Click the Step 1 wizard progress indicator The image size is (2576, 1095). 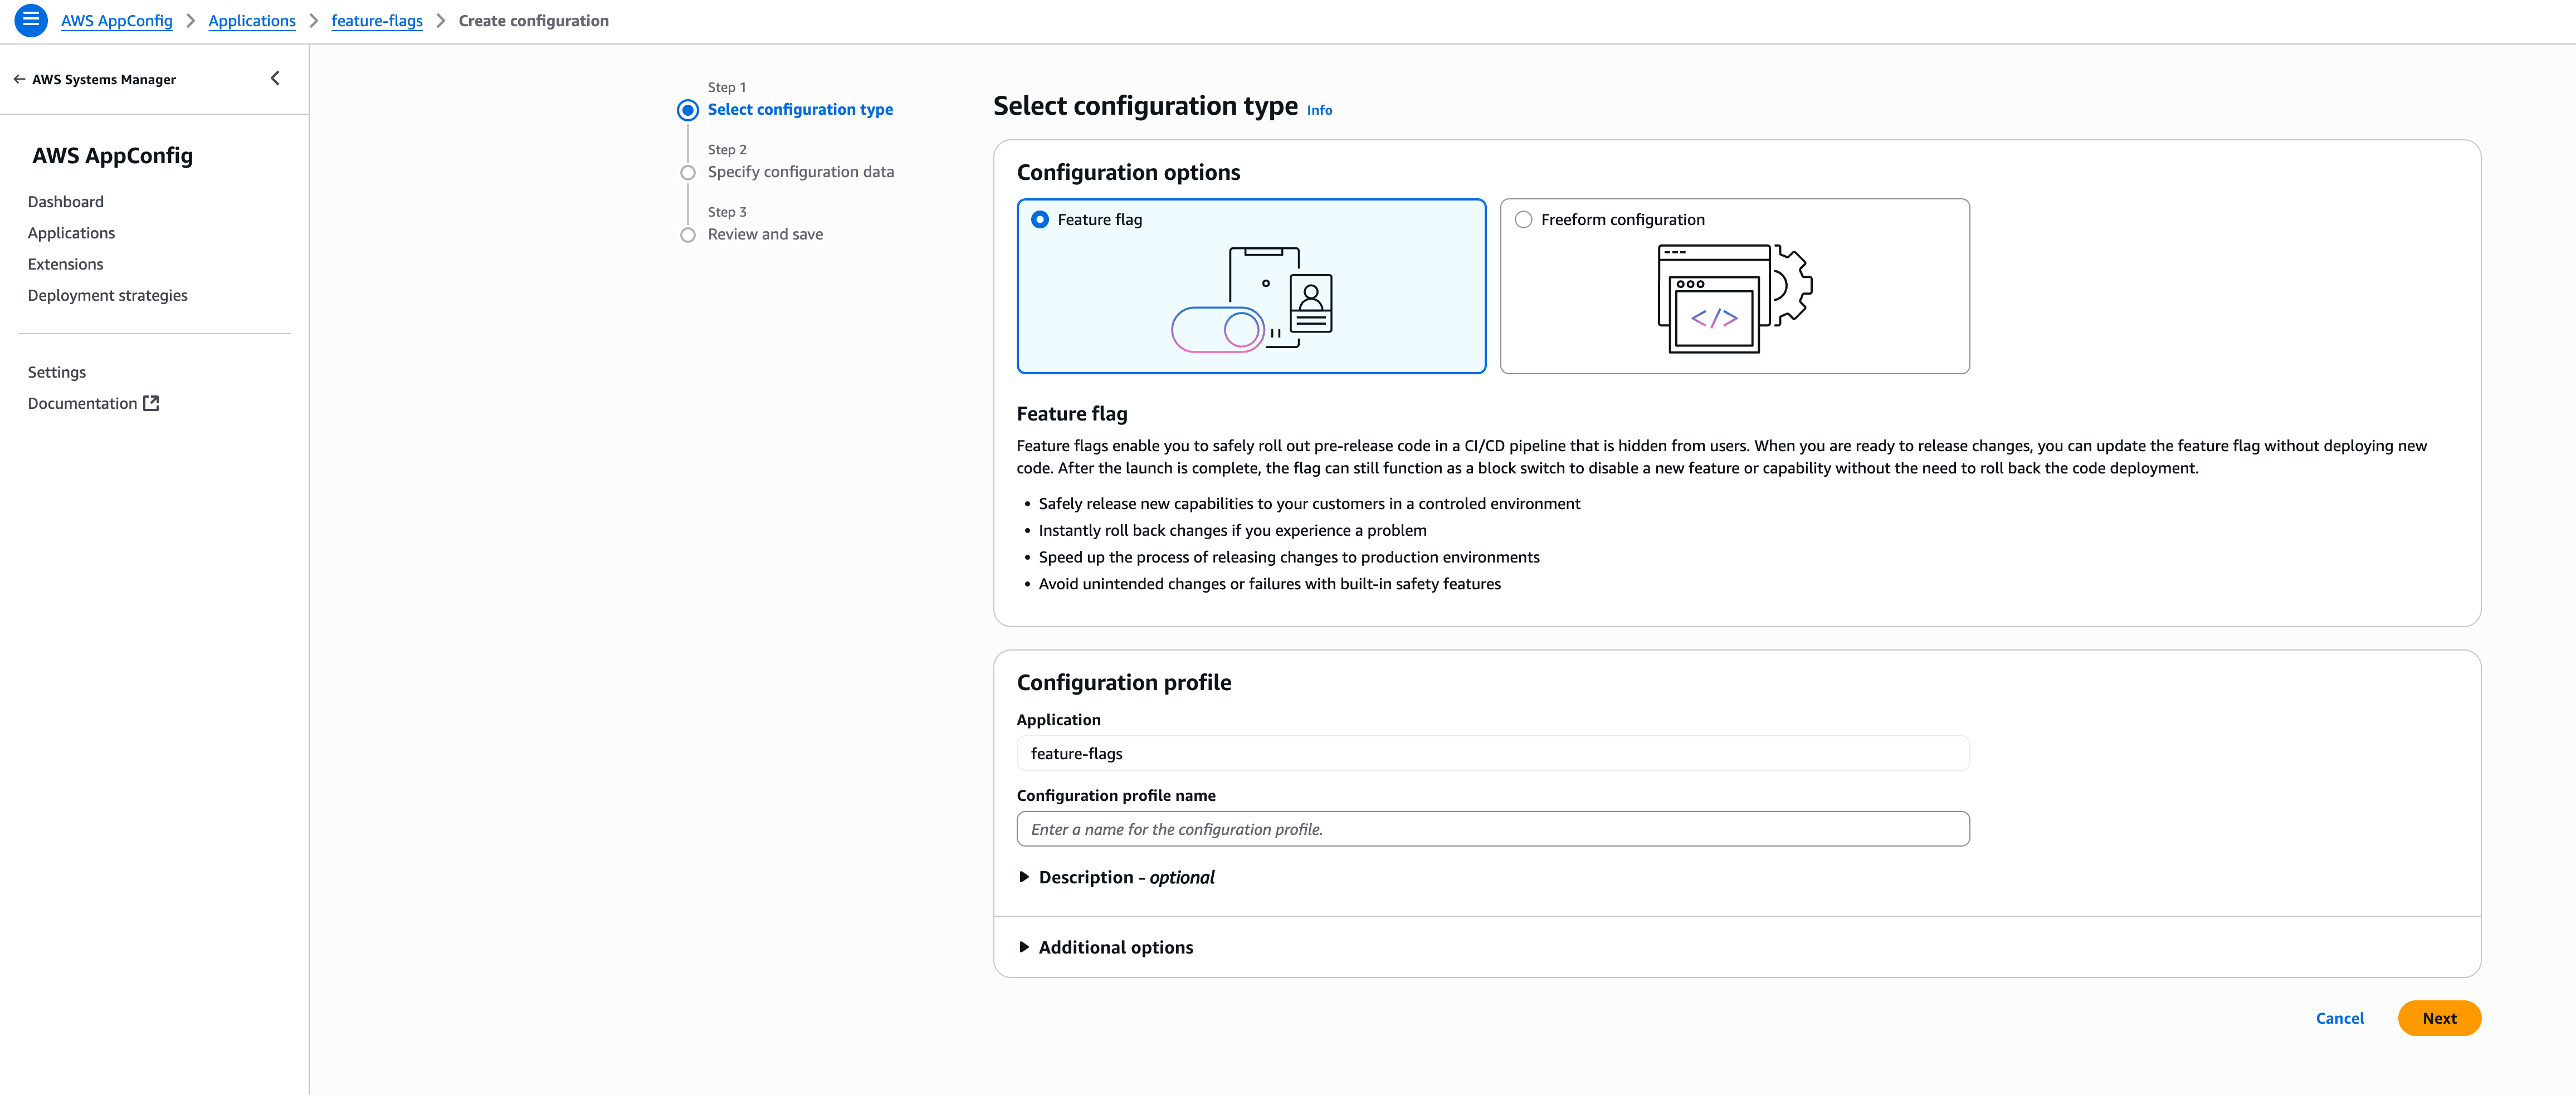point(688,110)
